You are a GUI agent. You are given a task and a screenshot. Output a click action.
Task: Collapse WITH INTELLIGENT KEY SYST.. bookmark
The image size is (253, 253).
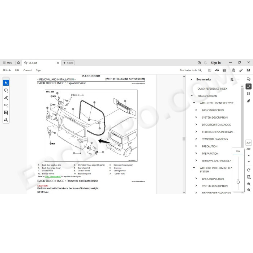(194, 103)
